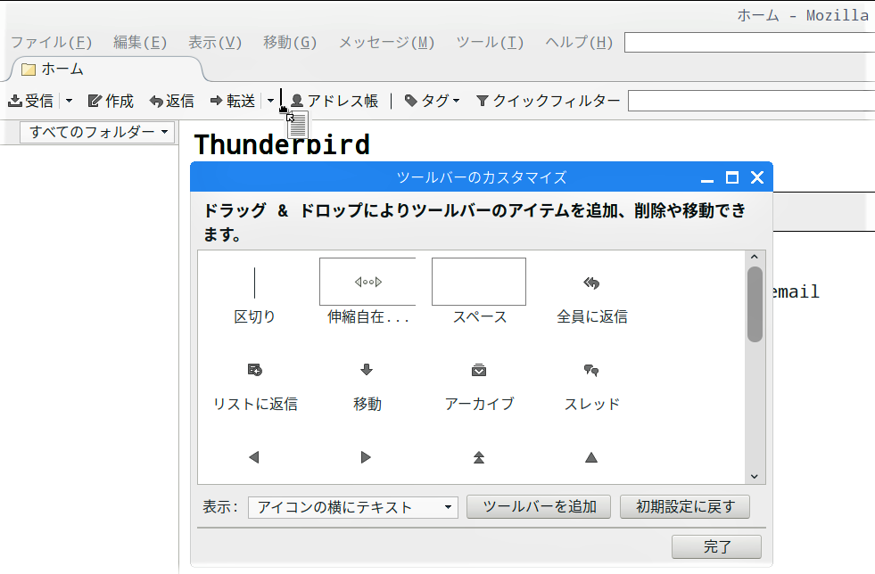Select the 移動 (Move) palette item

[x=367, y=387]
